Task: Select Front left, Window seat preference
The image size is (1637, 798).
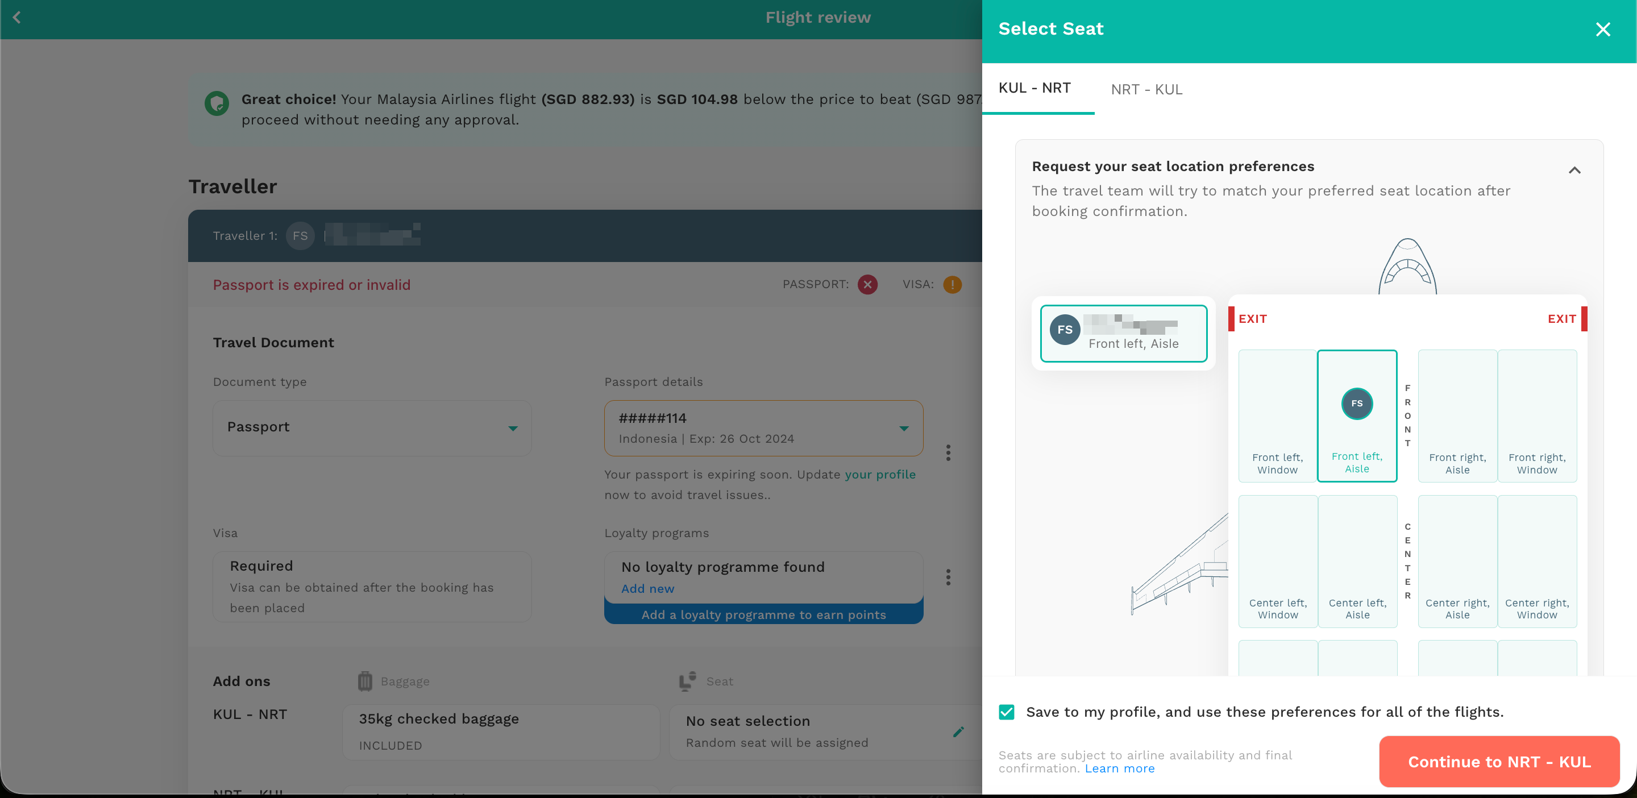Action: point(1277,415)
